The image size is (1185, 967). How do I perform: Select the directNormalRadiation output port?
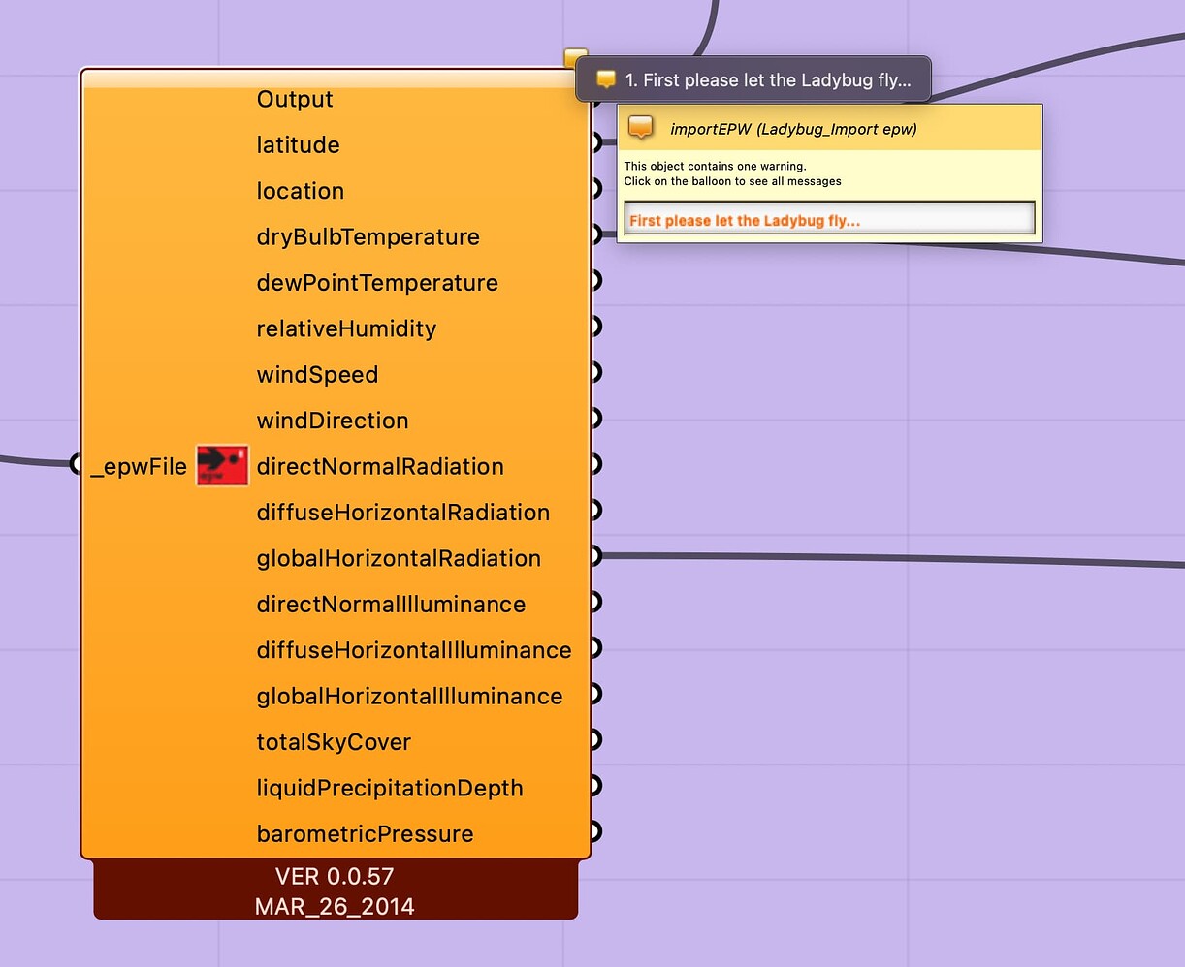(594, 463)
